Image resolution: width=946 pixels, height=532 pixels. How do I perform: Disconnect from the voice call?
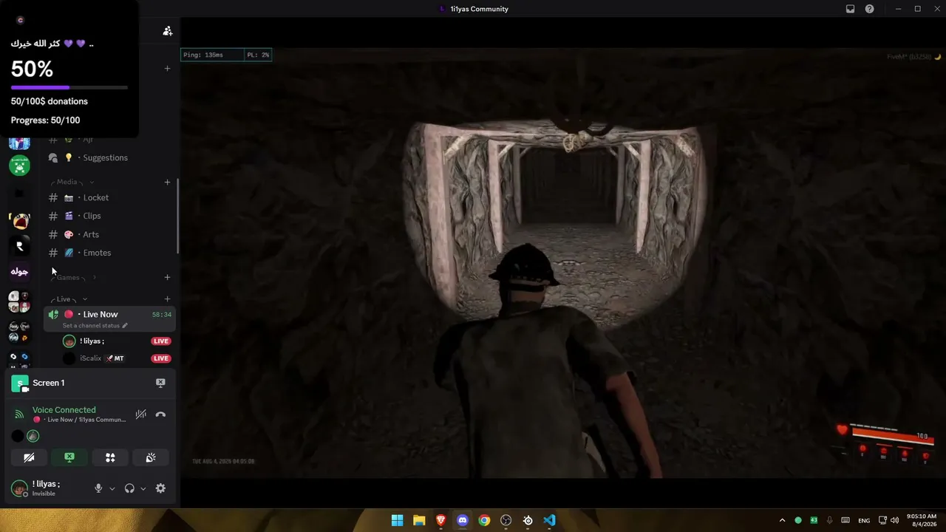160,415
